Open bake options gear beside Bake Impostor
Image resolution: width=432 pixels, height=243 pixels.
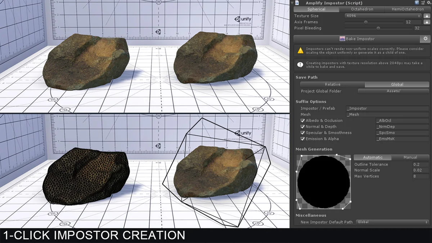(425, 39)
